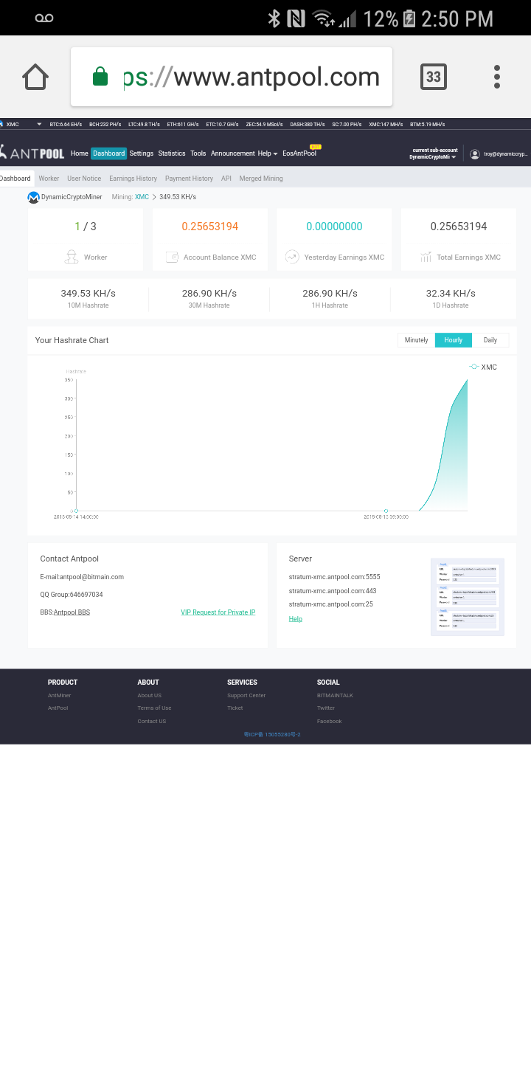This screenshot has width=531, height=1092.
Task: Open Announcement in the top navigation
Action: point(232,153)
